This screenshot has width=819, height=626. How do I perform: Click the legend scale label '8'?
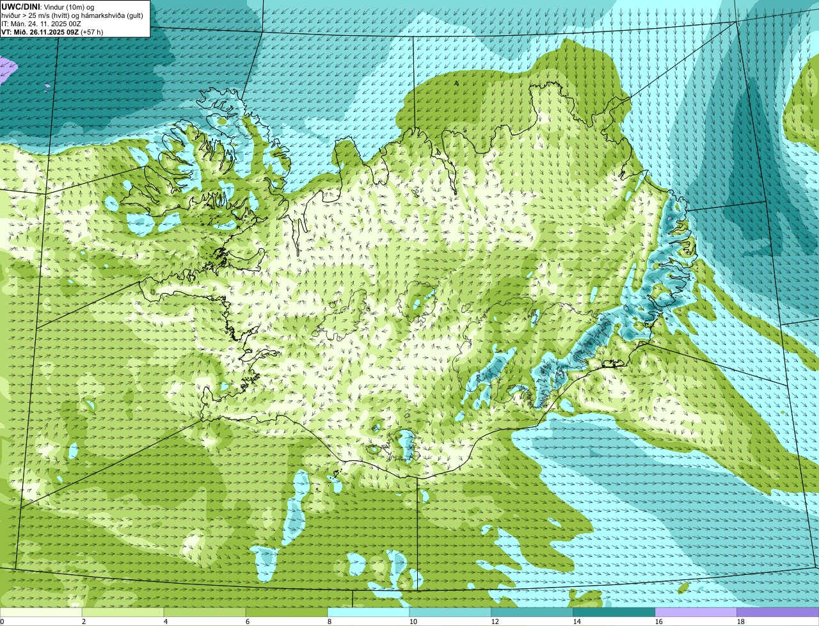point(330,622)
